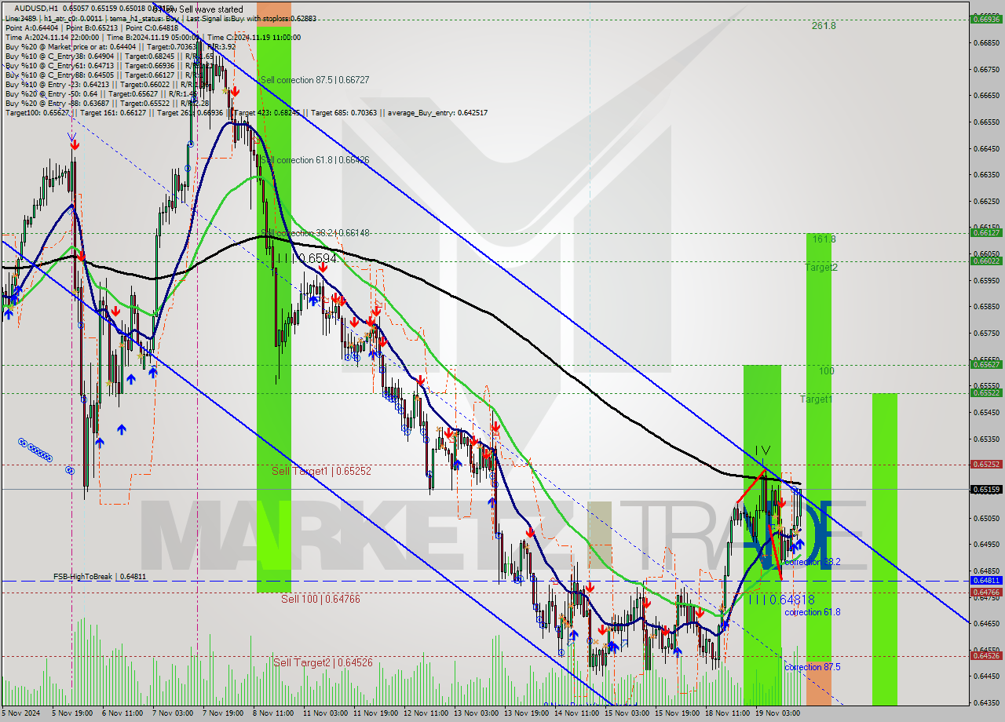Click 'Sell correction 38.2 | 0.66148' label

pos(315,233)
